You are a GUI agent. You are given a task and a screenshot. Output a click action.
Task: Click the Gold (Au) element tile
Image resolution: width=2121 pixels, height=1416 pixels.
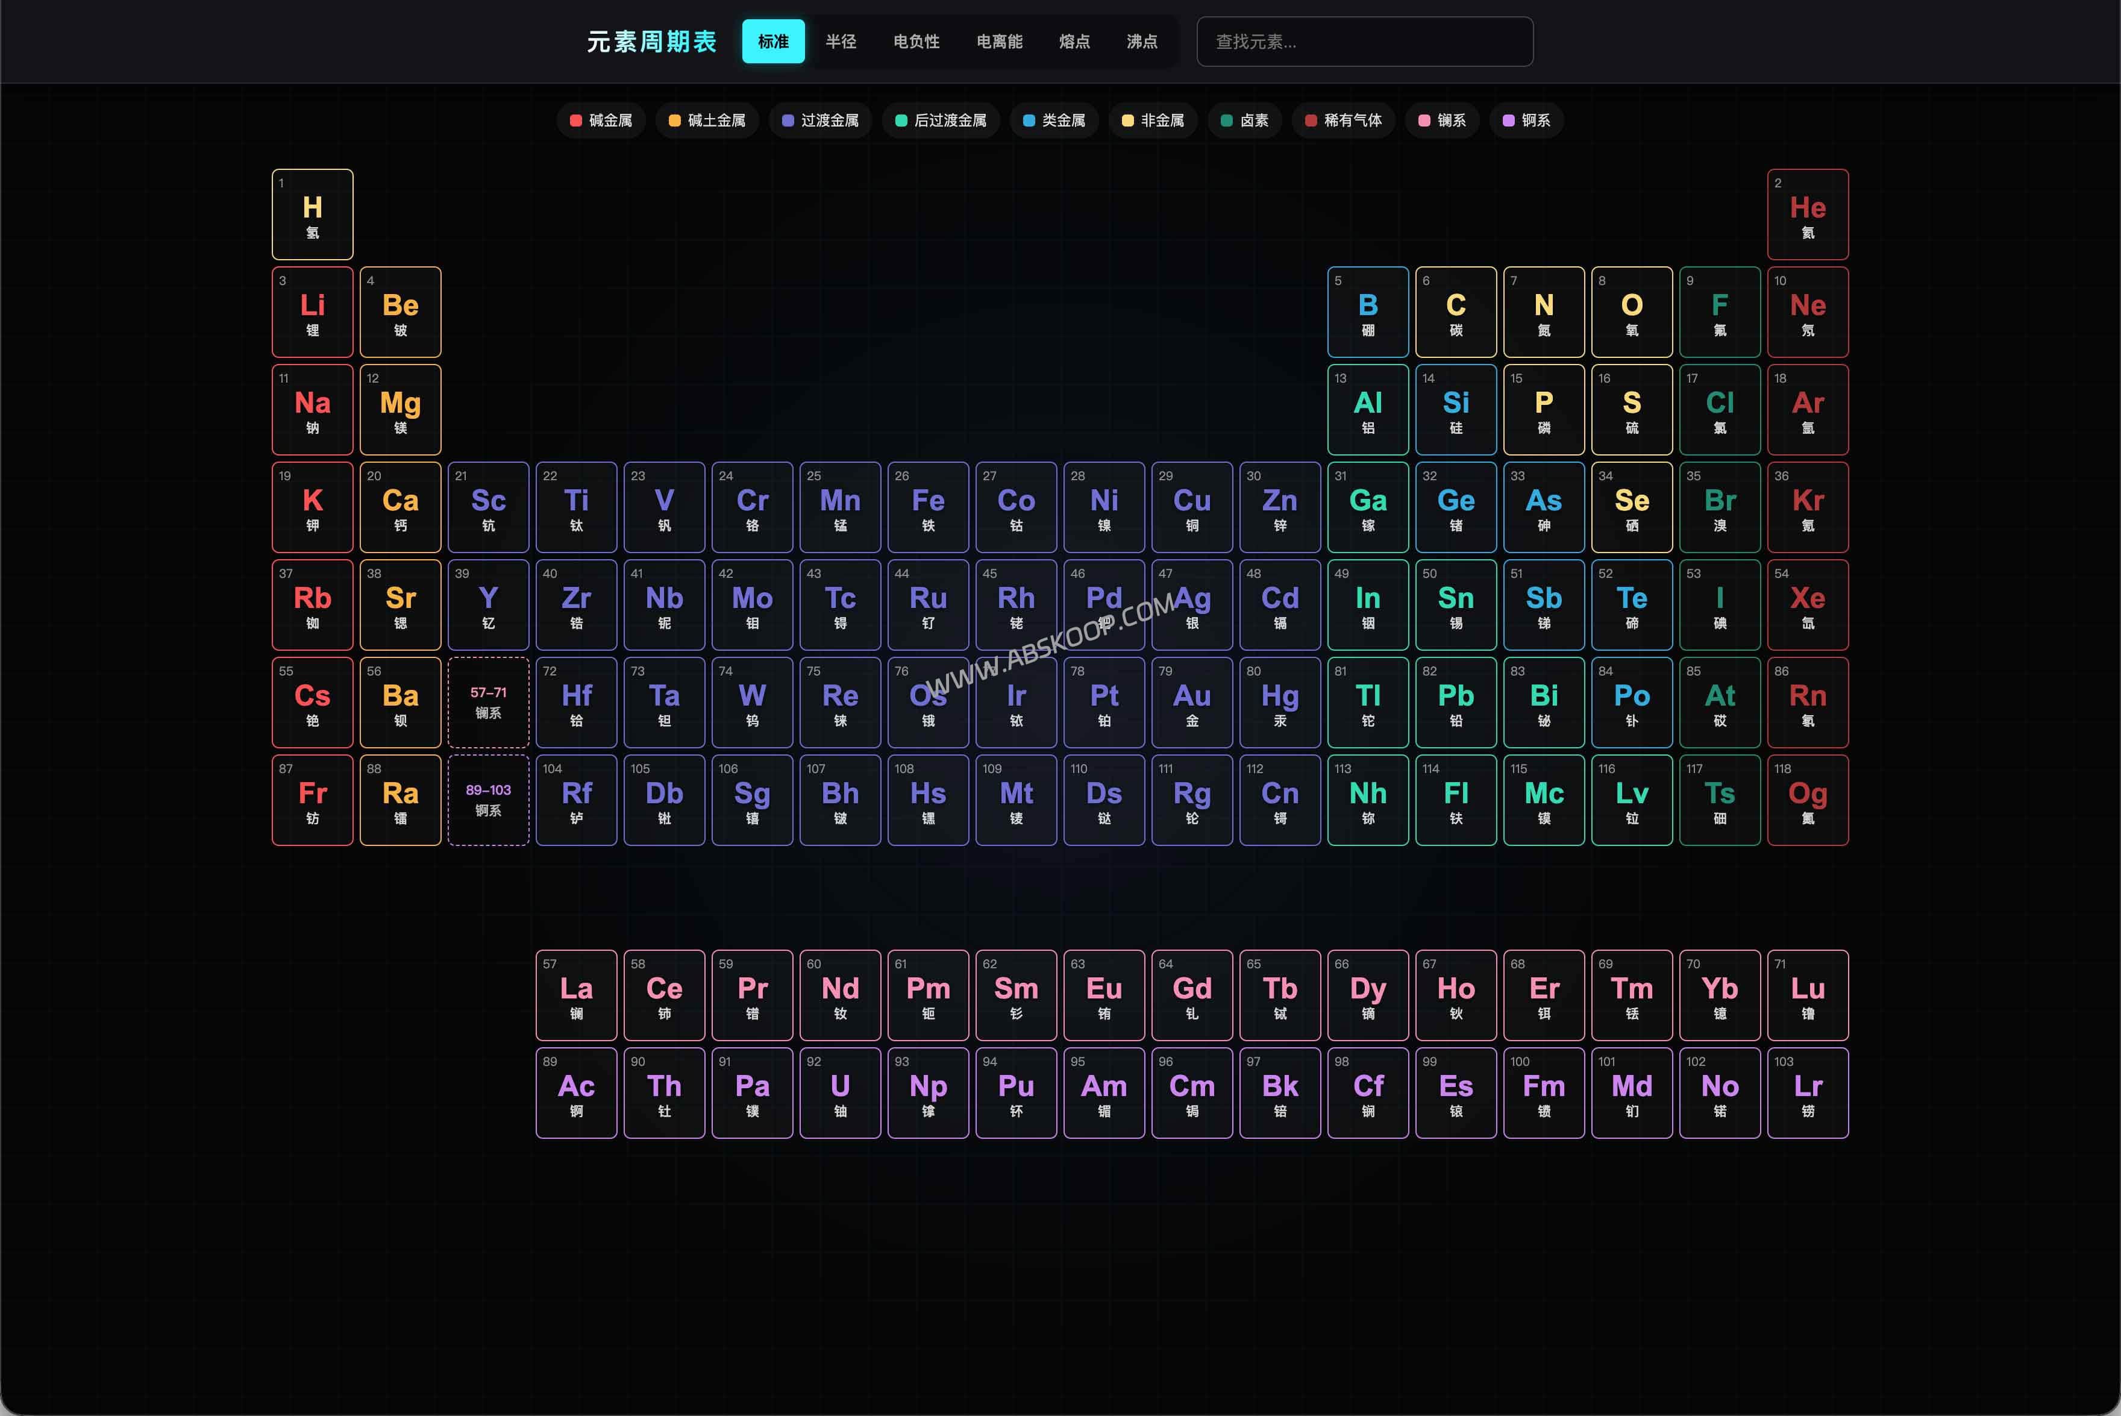[x=1192, y=703]
